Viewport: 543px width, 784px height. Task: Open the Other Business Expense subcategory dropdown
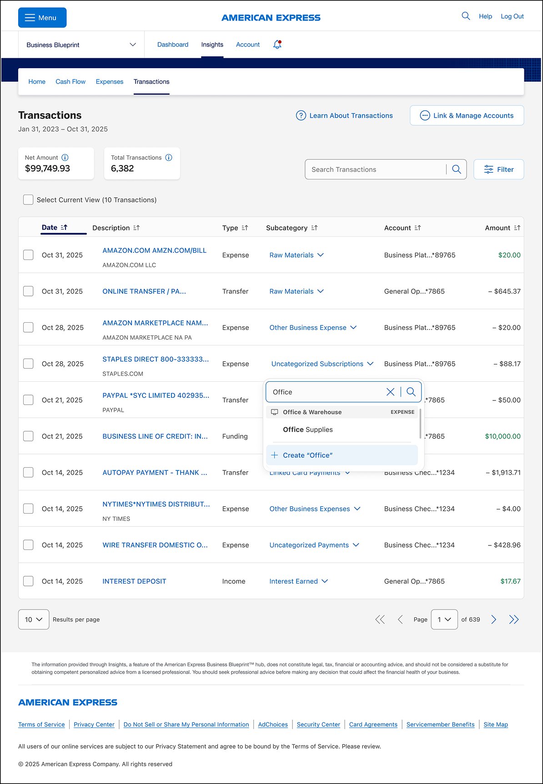[x=313, y=328]
